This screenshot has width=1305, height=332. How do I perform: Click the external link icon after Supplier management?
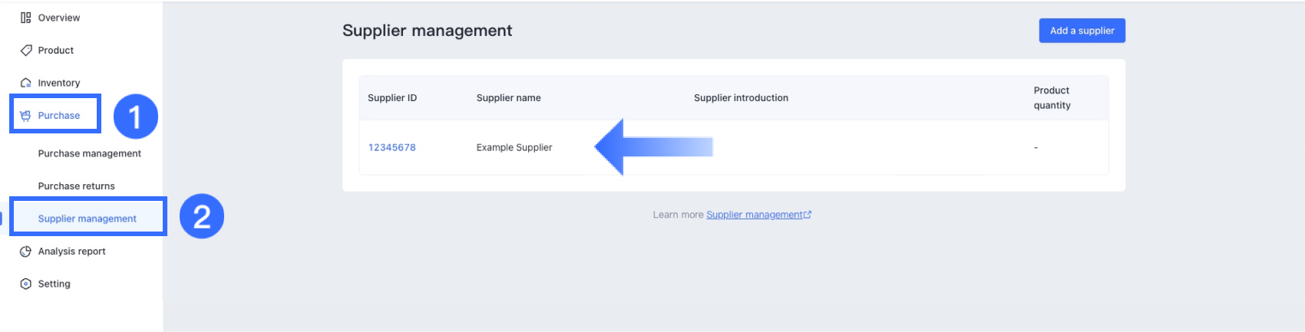tap(808, 215)
